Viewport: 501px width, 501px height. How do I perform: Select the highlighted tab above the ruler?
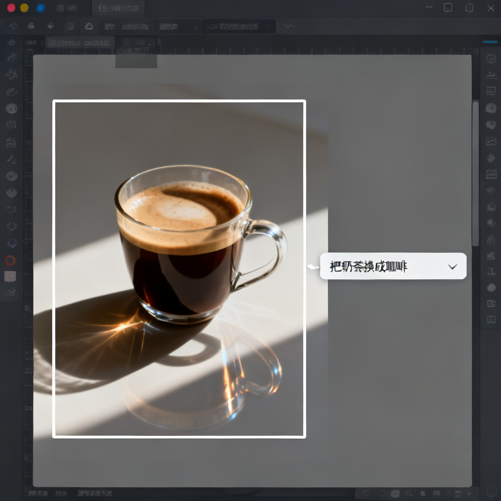pyautogui.click(x=80, y=43)
